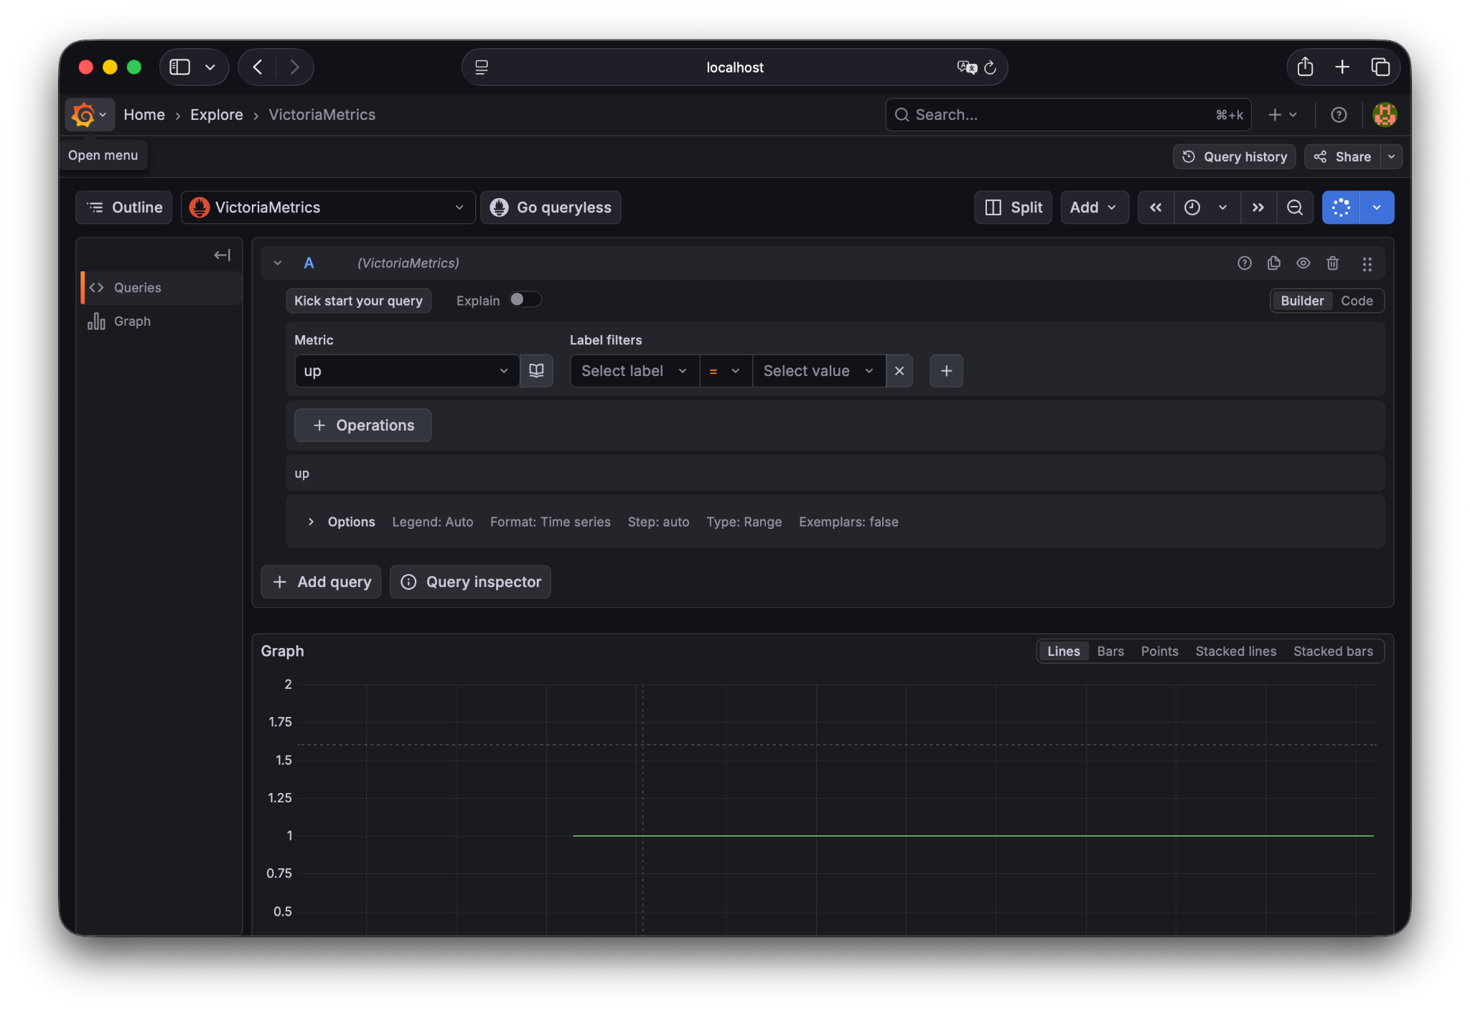The height and width of the screenshot is (1014, 1470).
Task: Click the translate icon in address bar
Action: 967,67
